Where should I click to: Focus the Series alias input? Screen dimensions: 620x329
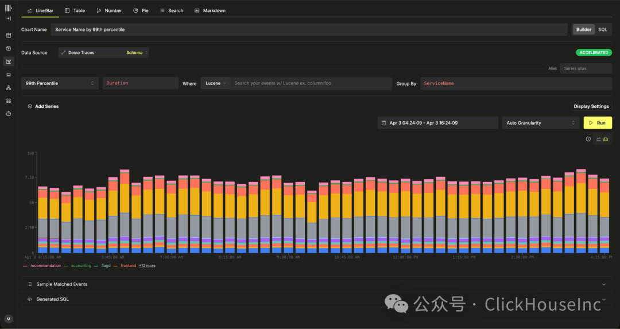(x=586, y=68)
